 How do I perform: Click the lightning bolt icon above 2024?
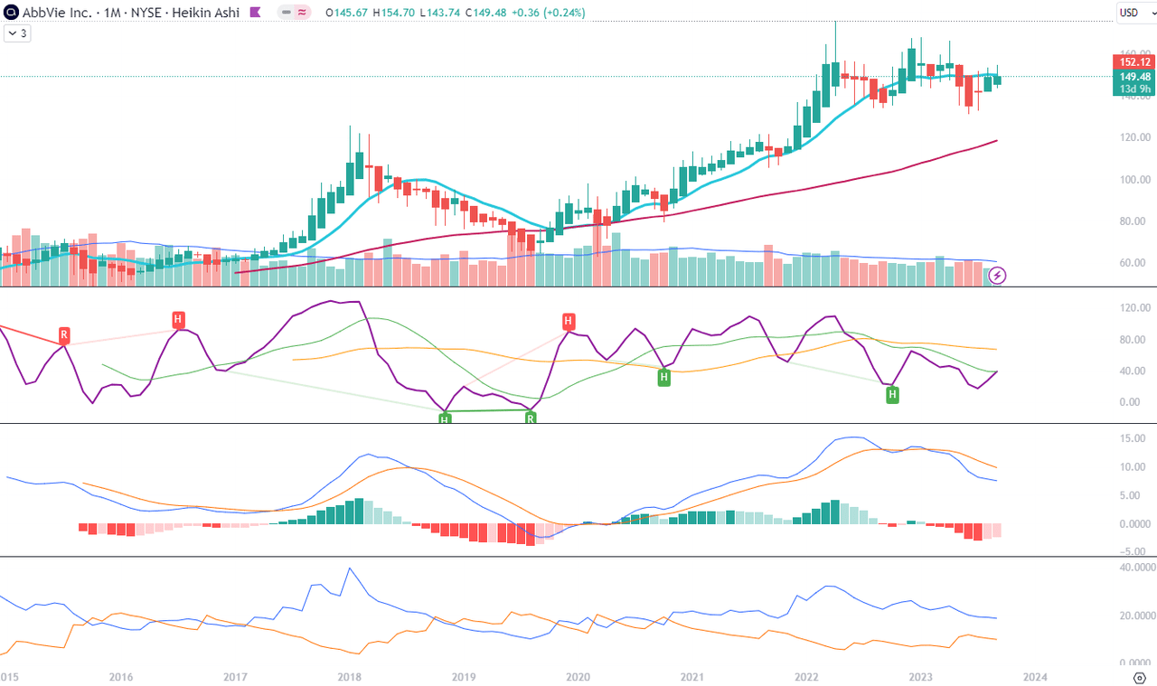(x=999, y=275)
